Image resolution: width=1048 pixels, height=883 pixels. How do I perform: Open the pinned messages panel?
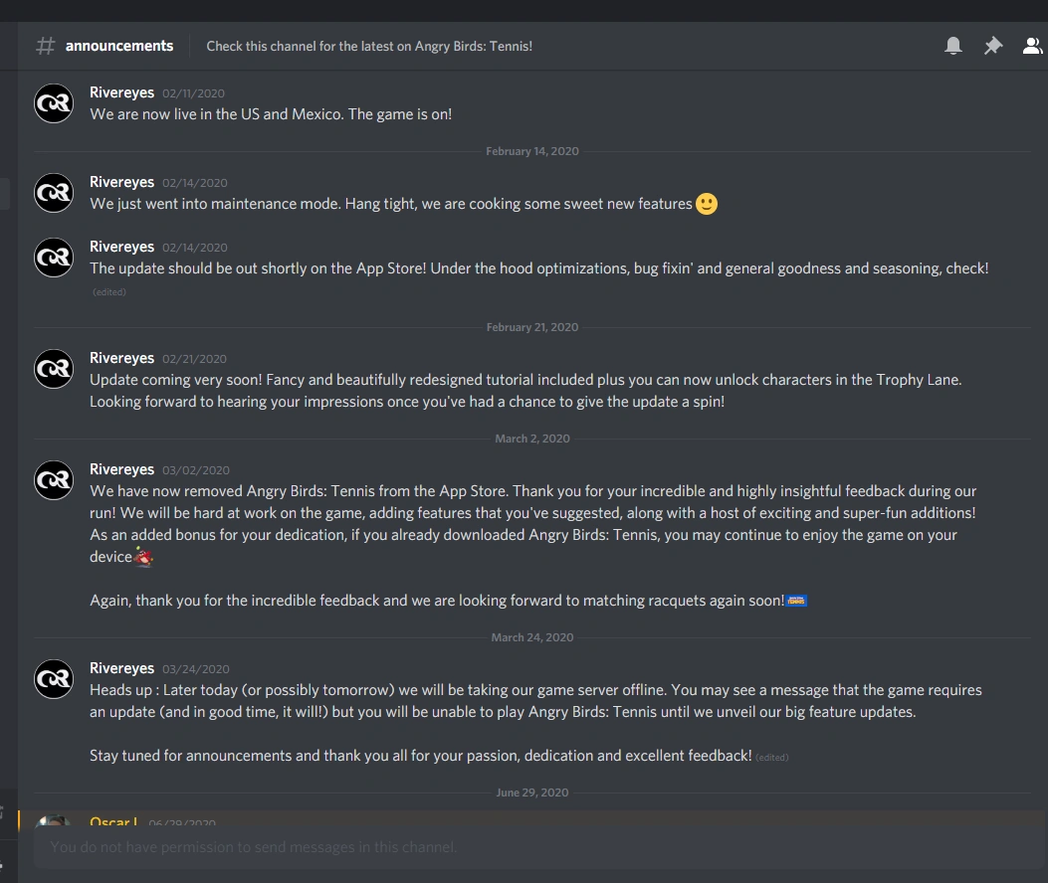coord(992,45)
